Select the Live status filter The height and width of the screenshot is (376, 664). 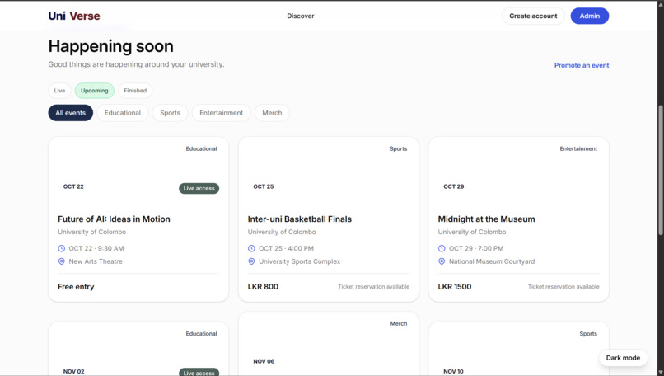point(59,91)
